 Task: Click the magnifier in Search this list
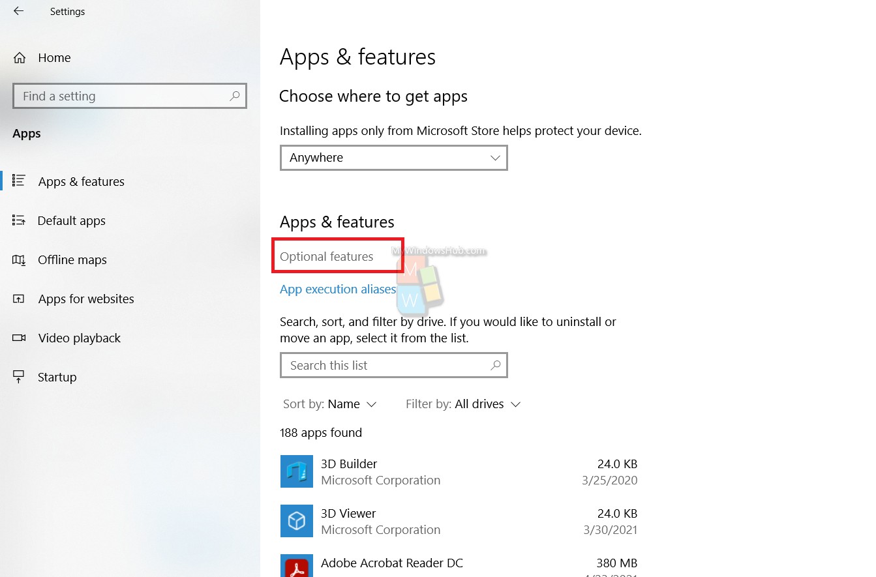tap(496, 365)
